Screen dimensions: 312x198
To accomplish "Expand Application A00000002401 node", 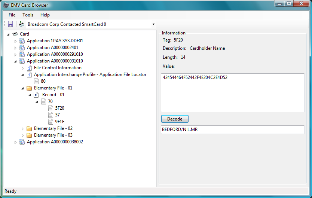I will click(15, 48).
